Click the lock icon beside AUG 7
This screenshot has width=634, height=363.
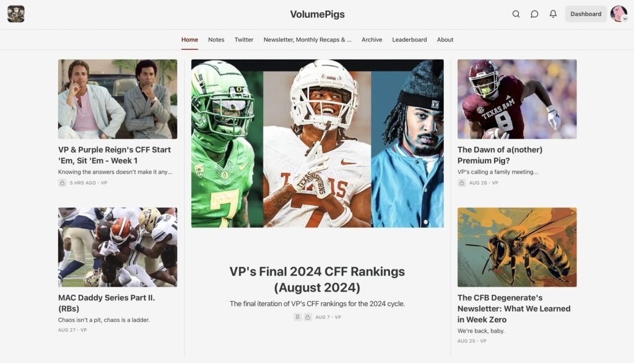coord(308,317)
